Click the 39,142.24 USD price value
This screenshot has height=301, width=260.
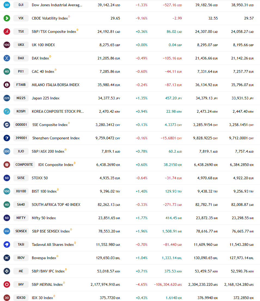(109, 5)
